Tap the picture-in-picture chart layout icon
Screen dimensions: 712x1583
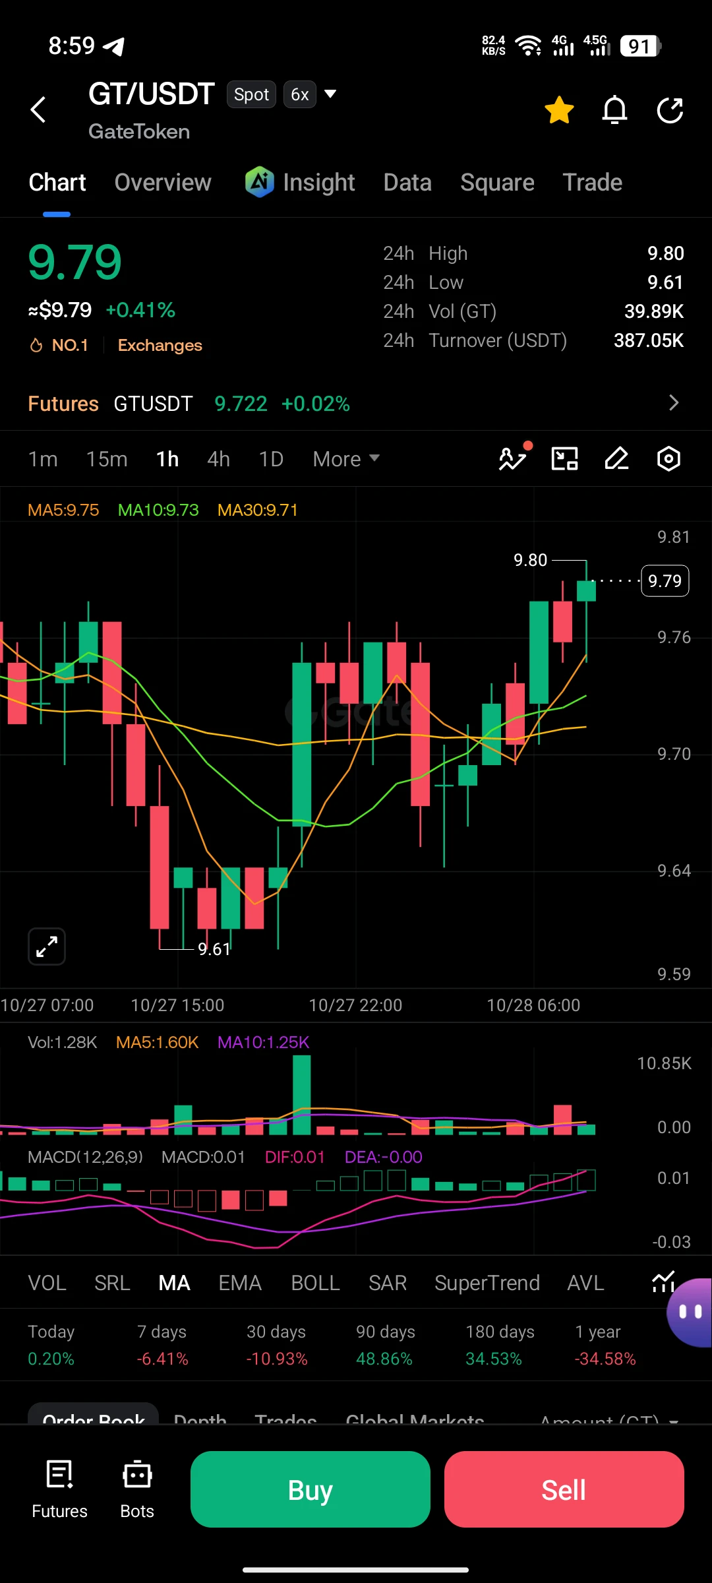[564, 458]
